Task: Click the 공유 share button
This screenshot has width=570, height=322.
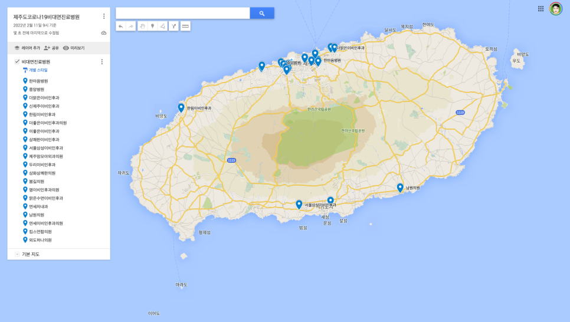Action: [x=51, y=48]
